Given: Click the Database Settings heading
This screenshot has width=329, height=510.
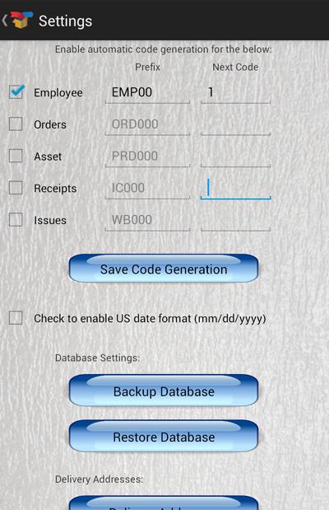Looking at the screenshot, I should tap(97, 358).
